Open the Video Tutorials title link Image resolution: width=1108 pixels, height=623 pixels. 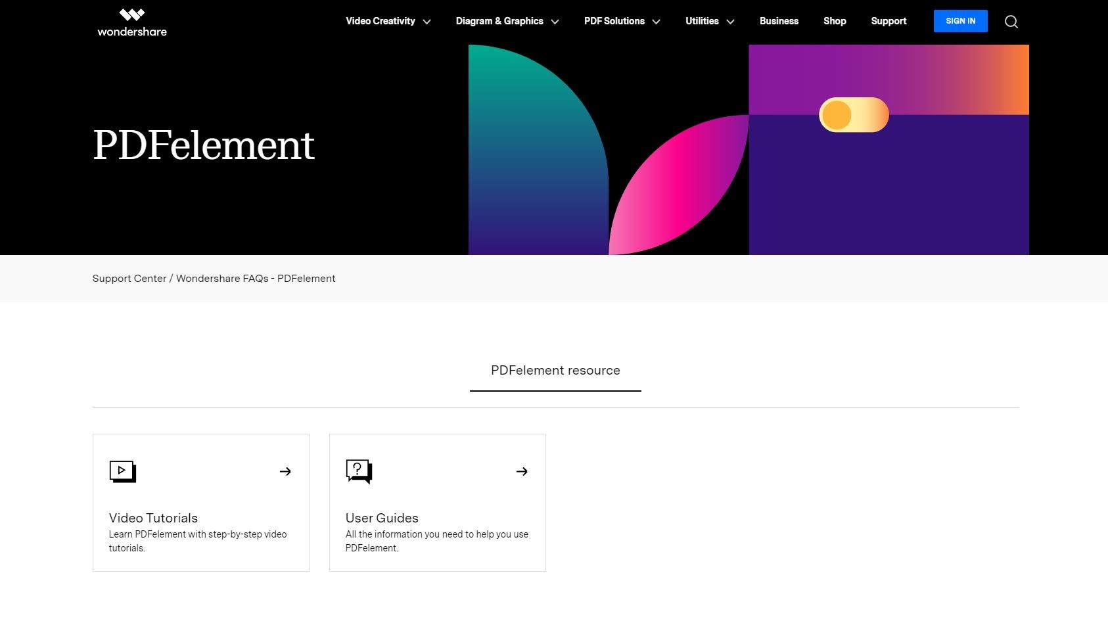tap(153, 518)
